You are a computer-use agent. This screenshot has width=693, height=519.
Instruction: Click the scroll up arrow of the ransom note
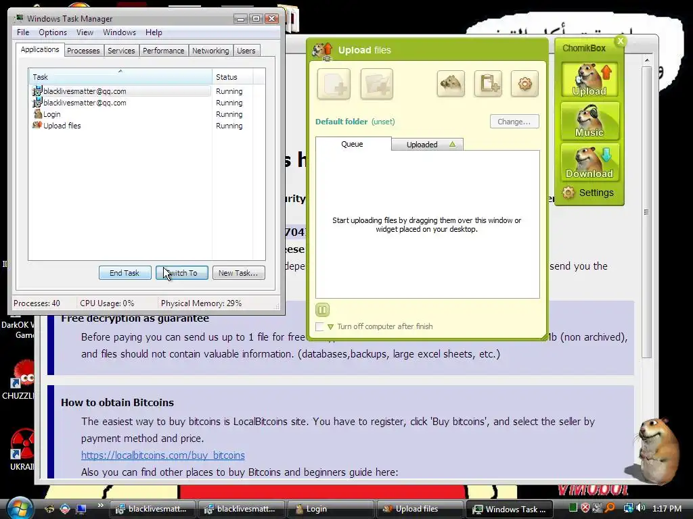pos(647,60)
